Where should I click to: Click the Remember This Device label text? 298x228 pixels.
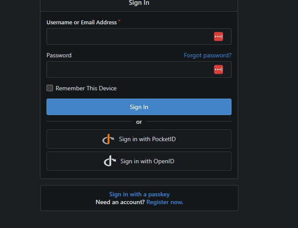pyautogui.click(x=86, y=88)
